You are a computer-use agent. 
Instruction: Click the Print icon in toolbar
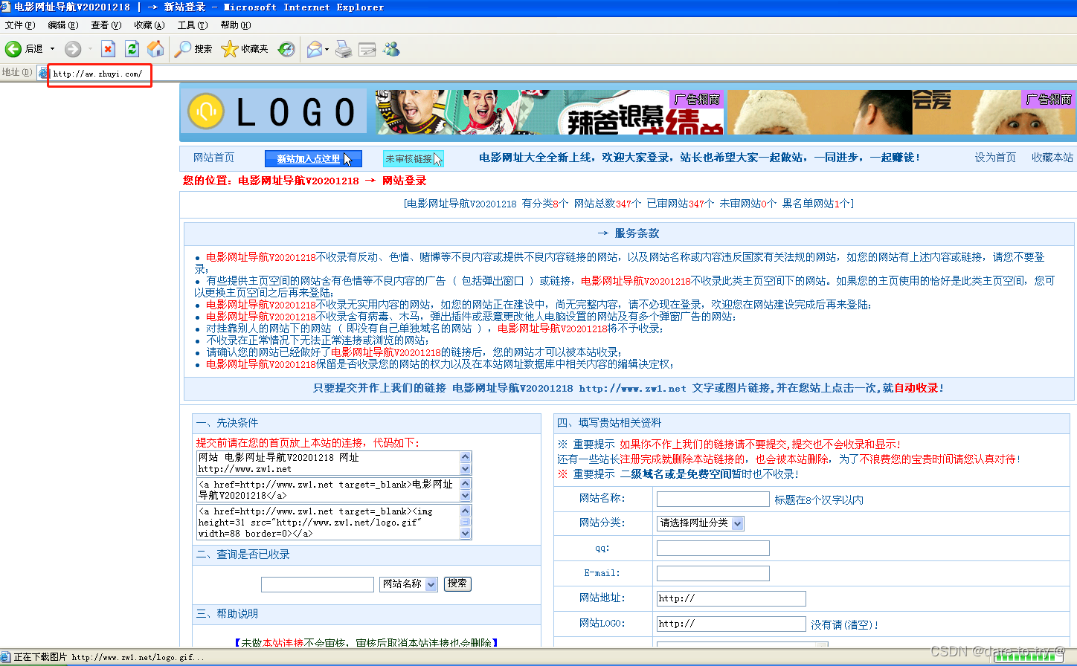[344, 49]
